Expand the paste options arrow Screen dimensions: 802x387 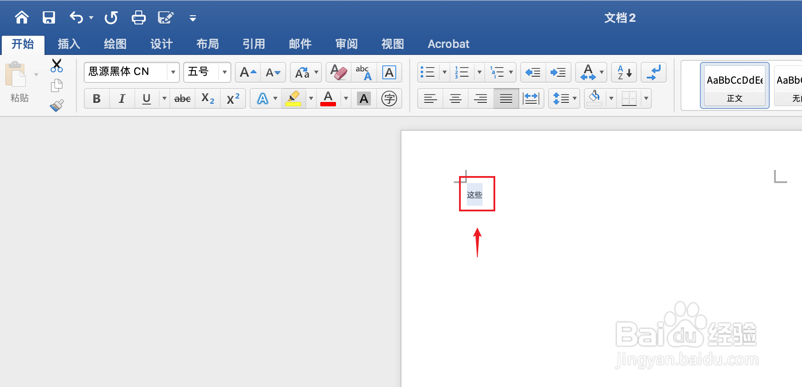36,75
